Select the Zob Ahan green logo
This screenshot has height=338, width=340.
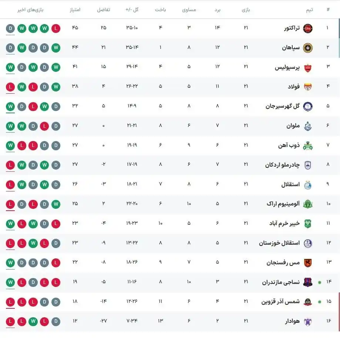tap(307, 145)
